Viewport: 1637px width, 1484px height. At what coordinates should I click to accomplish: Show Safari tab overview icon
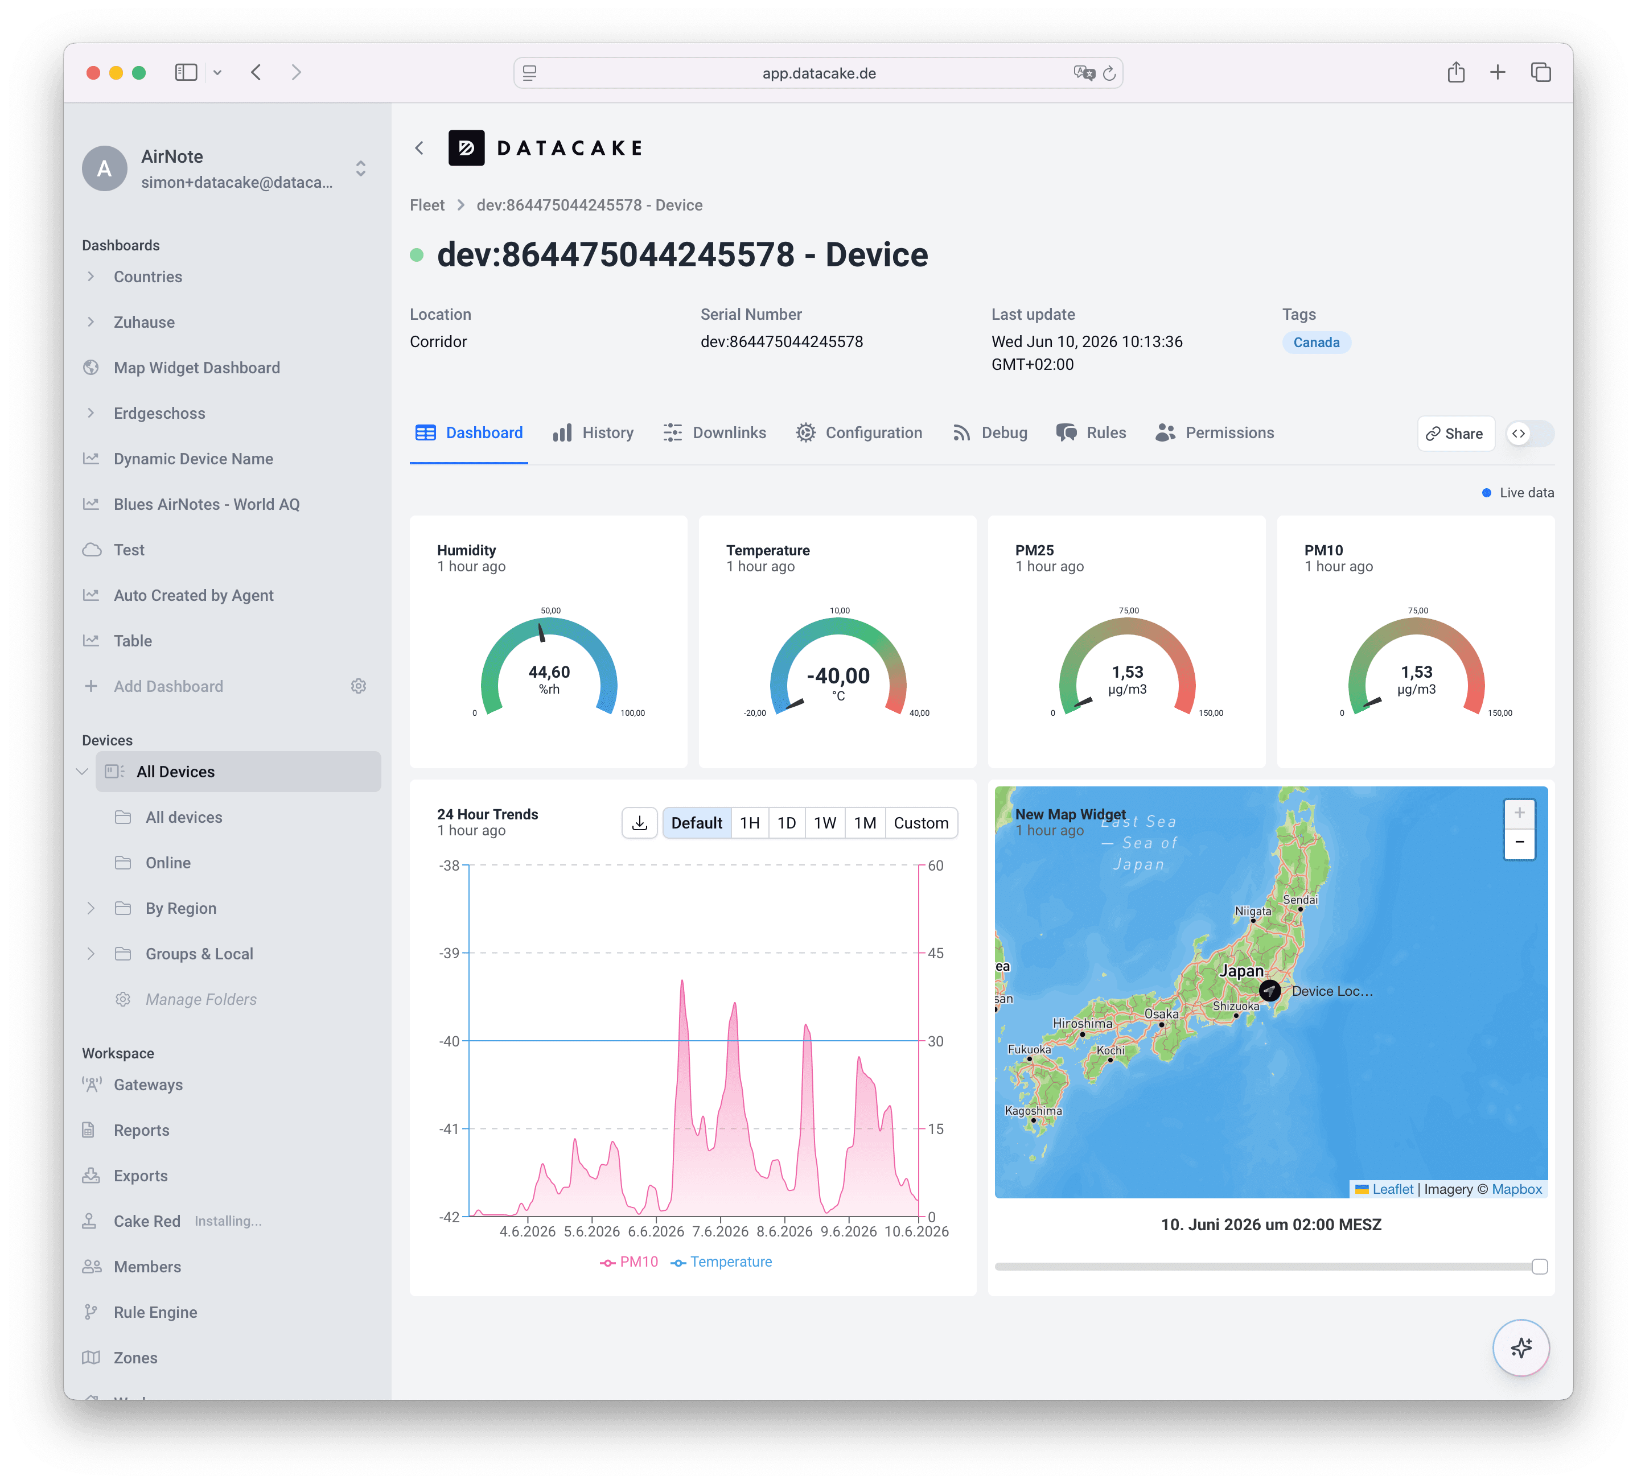click(x=1540, y=72)
